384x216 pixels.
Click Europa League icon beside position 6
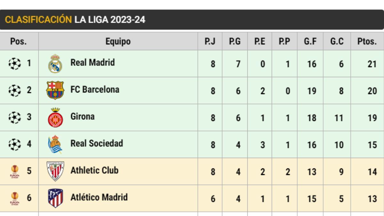point(14,198)
